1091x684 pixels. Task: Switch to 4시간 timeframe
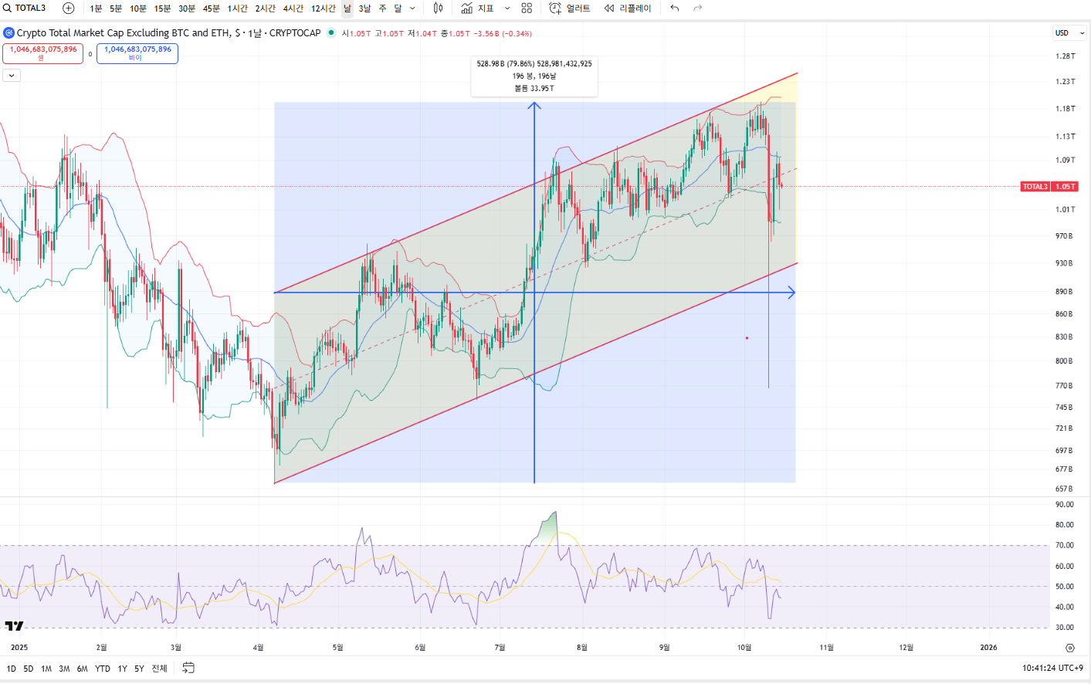[x=293, y=8]
